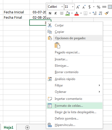Click the clipboard icon beside Opciones de pegado
The width and height of the screenshot is (112, 130).
coord(50,38)
